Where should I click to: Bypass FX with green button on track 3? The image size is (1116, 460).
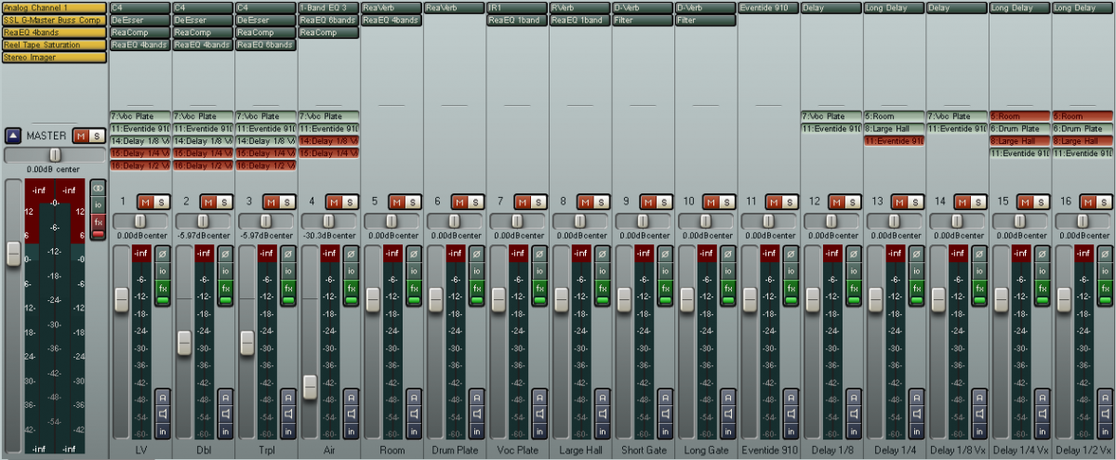(x=286, y=301)
